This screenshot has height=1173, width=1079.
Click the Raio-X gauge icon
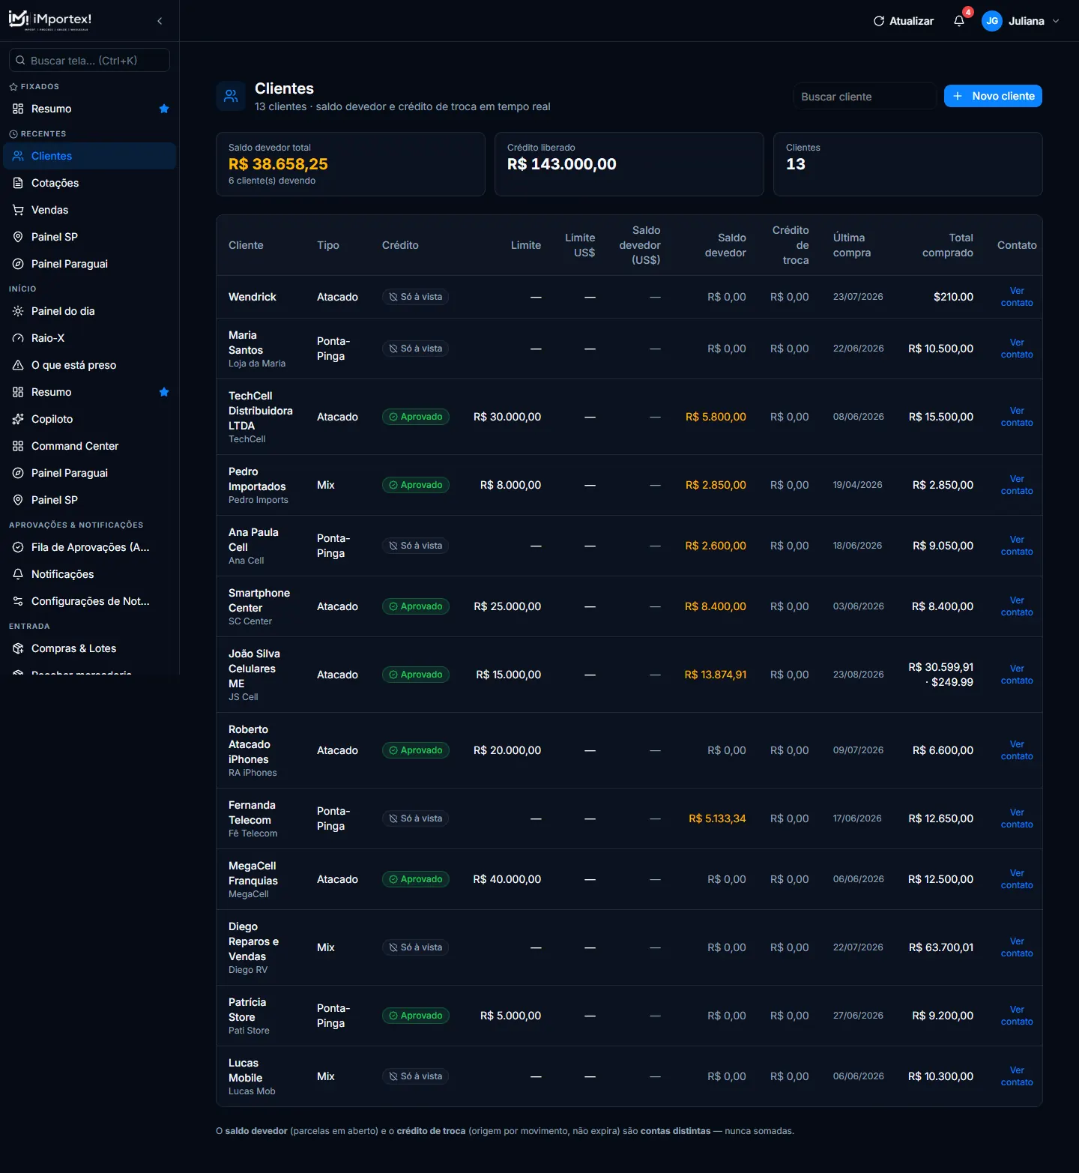[x=18, y=338]
